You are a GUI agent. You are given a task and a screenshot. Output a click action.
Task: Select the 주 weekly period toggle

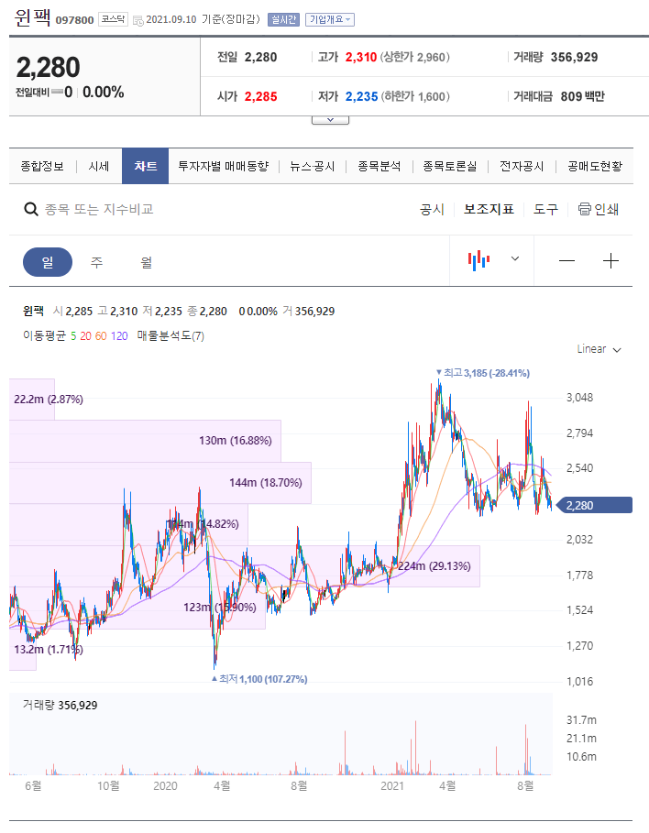tap(97, 262)
